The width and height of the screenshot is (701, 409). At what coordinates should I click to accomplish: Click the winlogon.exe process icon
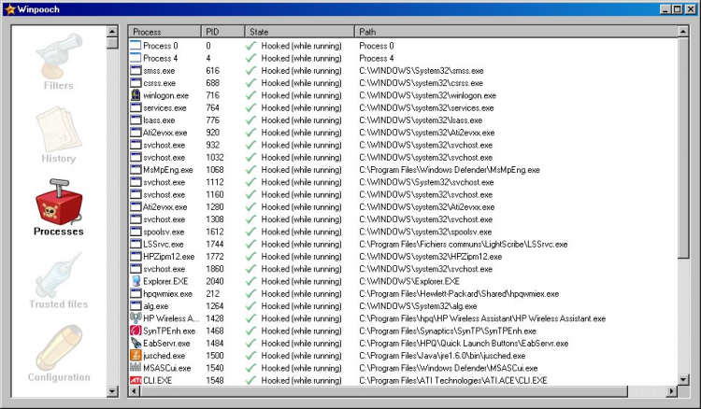click(x=136, y=95)
